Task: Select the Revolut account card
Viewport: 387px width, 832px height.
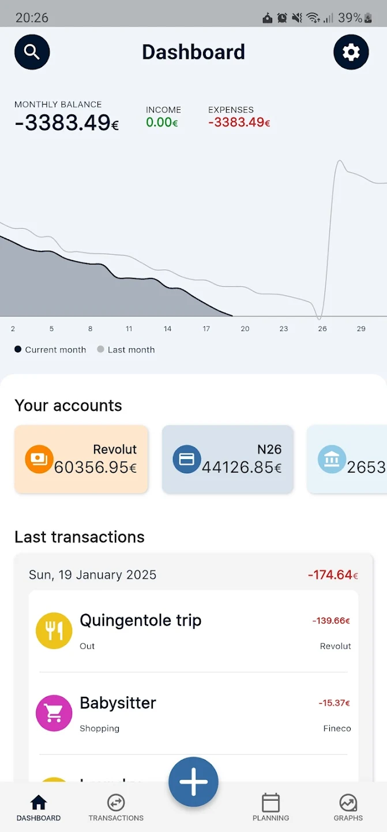Action: tap(81, 459)
